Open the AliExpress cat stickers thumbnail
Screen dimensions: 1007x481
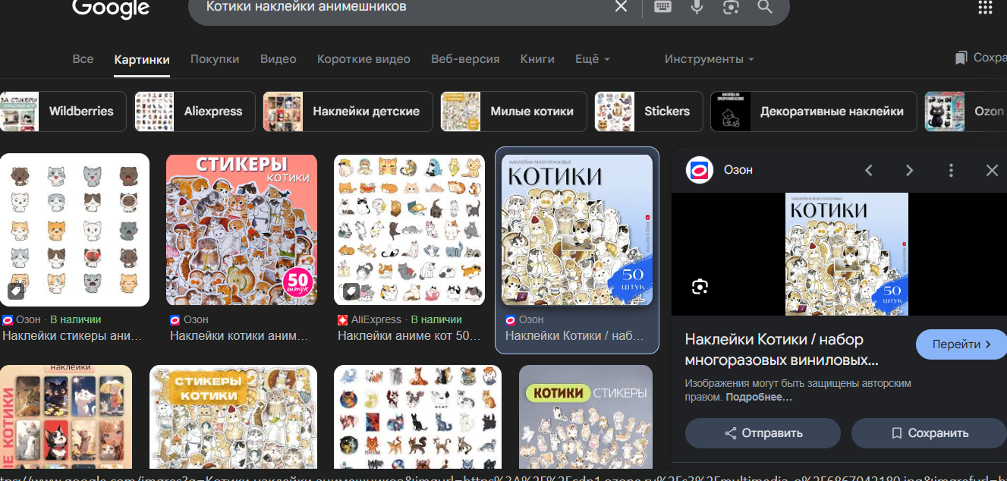[409, 230]
